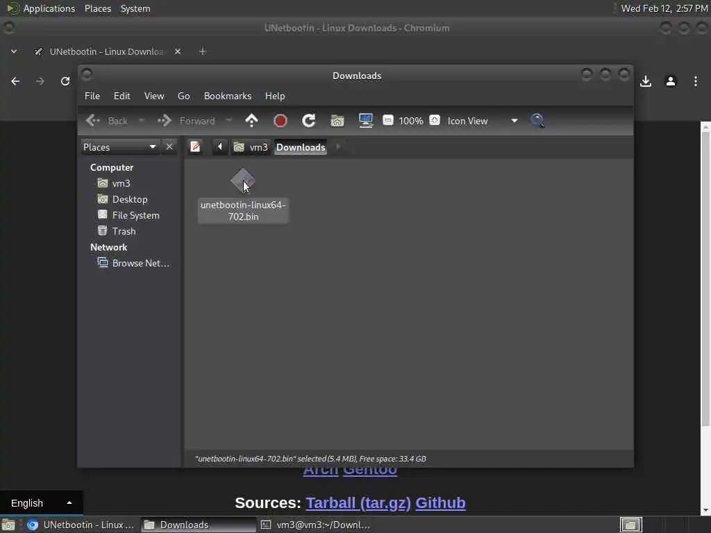Open Chromium tab search chevron
This screenshot has width=711, height=533.
click(14, 51)
